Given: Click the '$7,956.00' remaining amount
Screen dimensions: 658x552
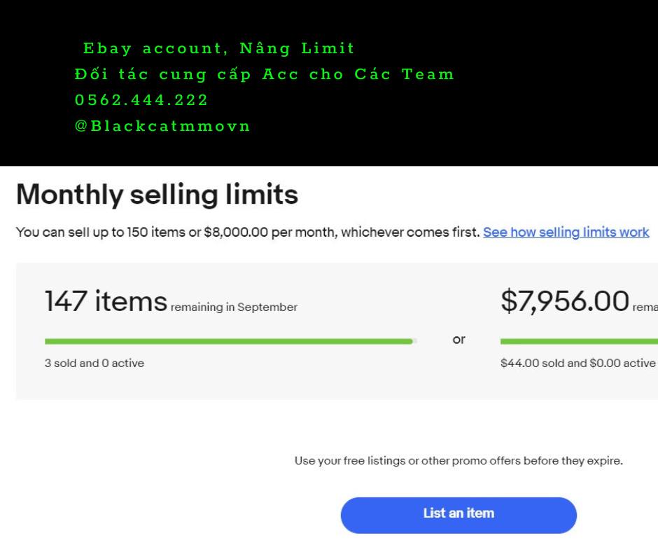Looking at the screenshot, I should [x=564, y=301].
